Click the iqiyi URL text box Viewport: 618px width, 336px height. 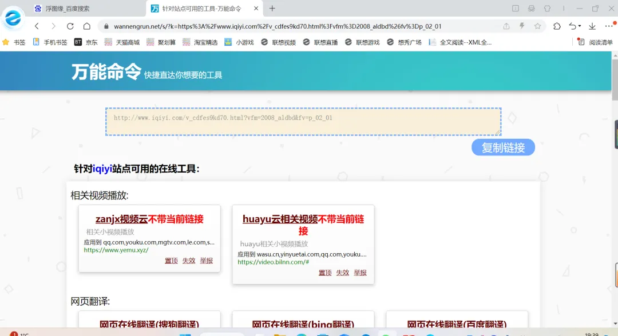[303, 122]
